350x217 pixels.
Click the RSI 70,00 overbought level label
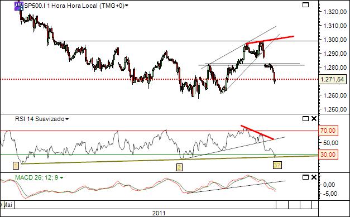coord(328,131)
